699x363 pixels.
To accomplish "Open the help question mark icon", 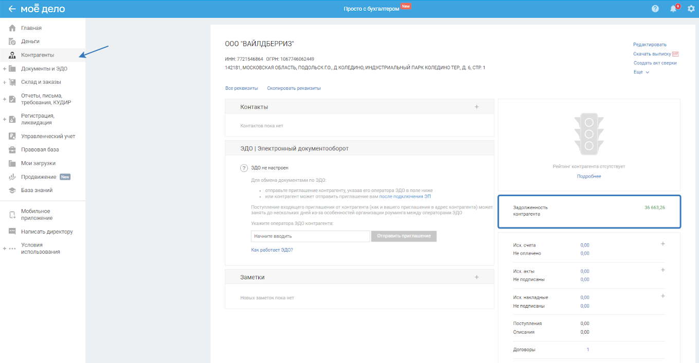I will [655, 9].
